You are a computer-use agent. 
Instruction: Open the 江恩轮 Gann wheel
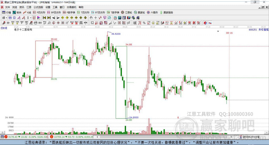click(126, 13)
